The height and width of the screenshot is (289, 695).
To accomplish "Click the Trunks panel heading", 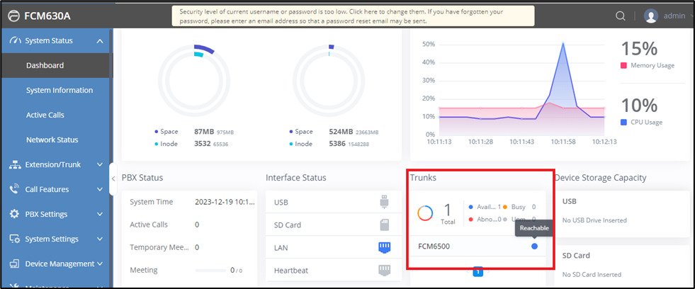I will pyautogui.click(x=423, y=178).
